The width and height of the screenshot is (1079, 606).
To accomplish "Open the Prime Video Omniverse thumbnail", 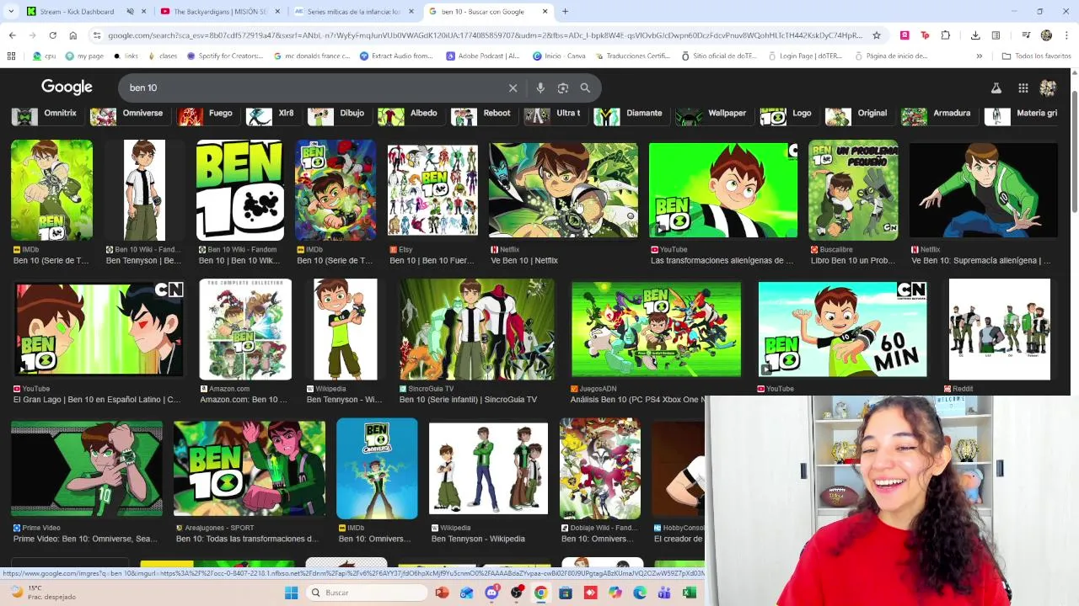I will 87,469.
